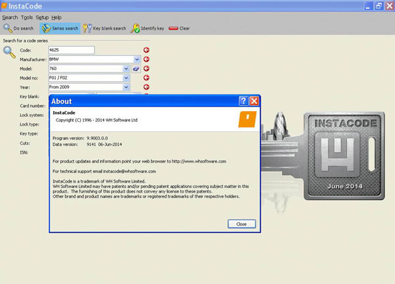Click the Lock system label

[x=32, y=115]
